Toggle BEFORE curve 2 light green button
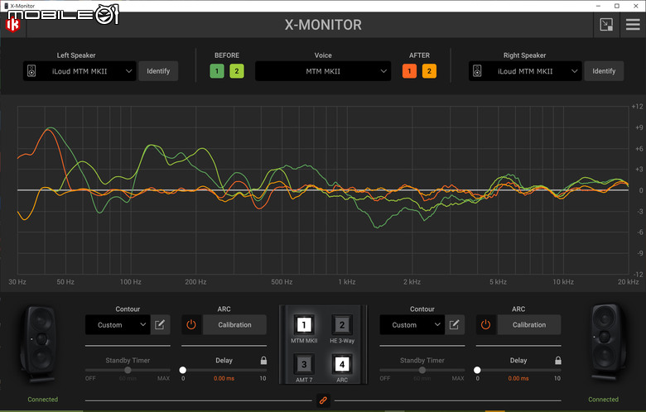Viewport: 646px width, 412px height. (237, 71)
